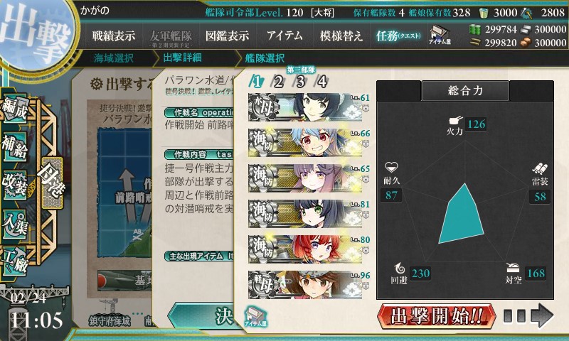Open the 戦績表示 records menu

(114, 36)
